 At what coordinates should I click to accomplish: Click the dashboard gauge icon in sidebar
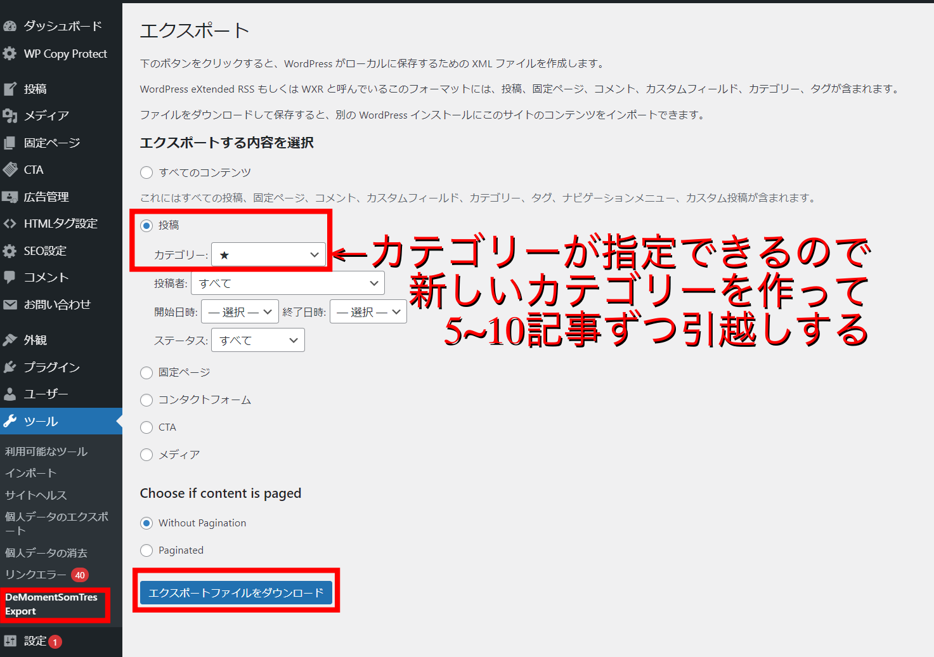pos(10,26)
